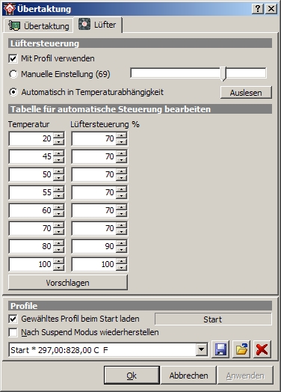Viewport: 281px width, 392px height.
Task: Select the Manuelle Einstellung radio button
Action: tap(13, 74)
